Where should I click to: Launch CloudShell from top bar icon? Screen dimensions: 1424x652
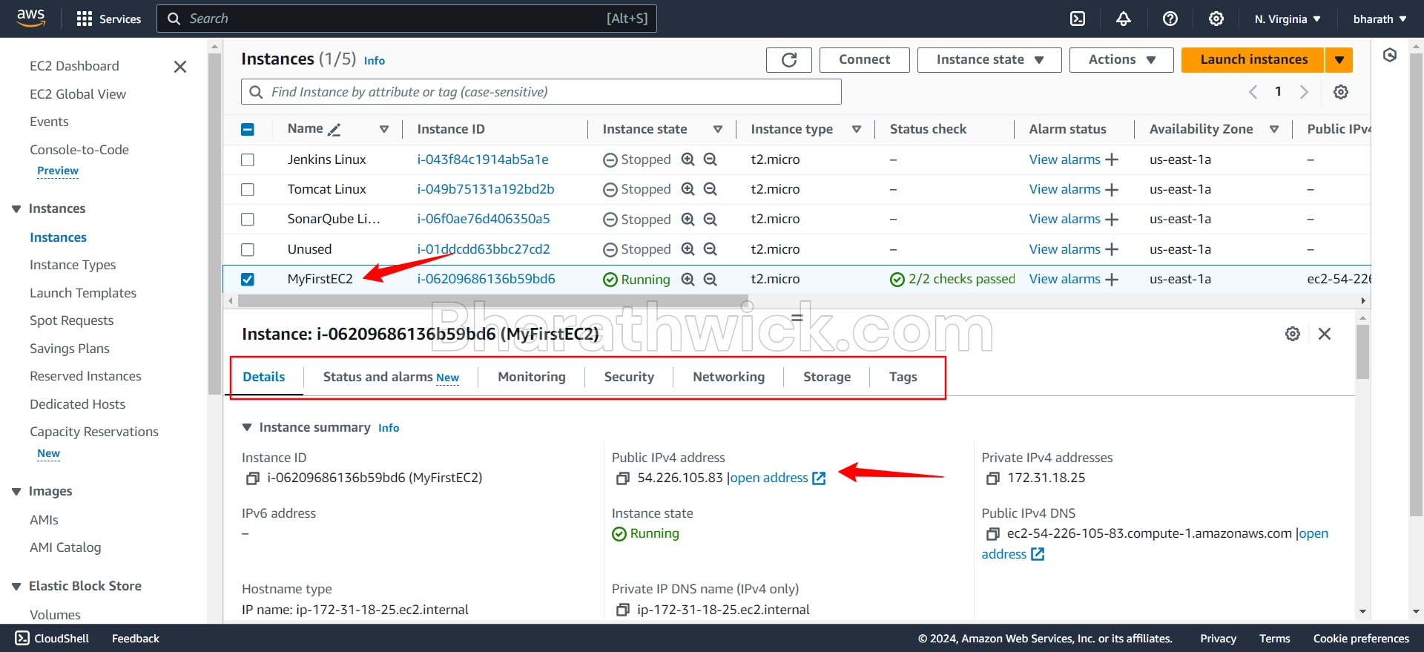[1078, 19]
